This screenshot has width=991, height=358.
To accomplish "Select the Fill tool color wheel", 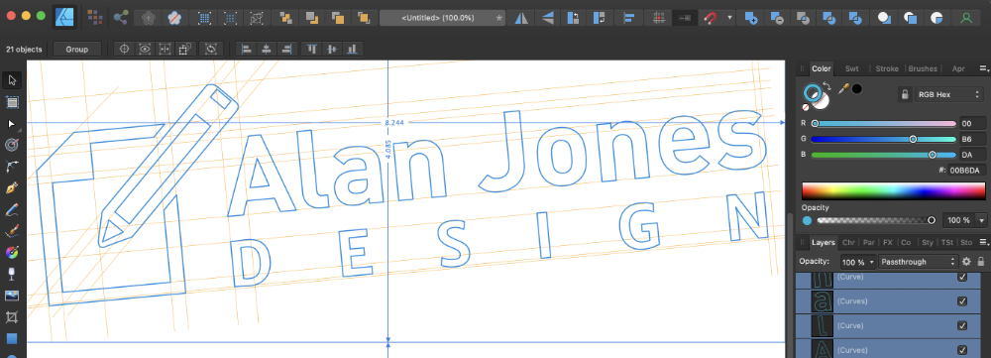I will pyautogui.click(x=11, y=252).
